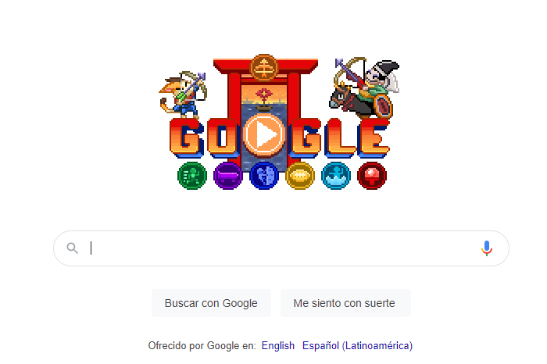Click the orange cat archer character
The width and height of the screenshot is (547, 364).
point(182,95)
